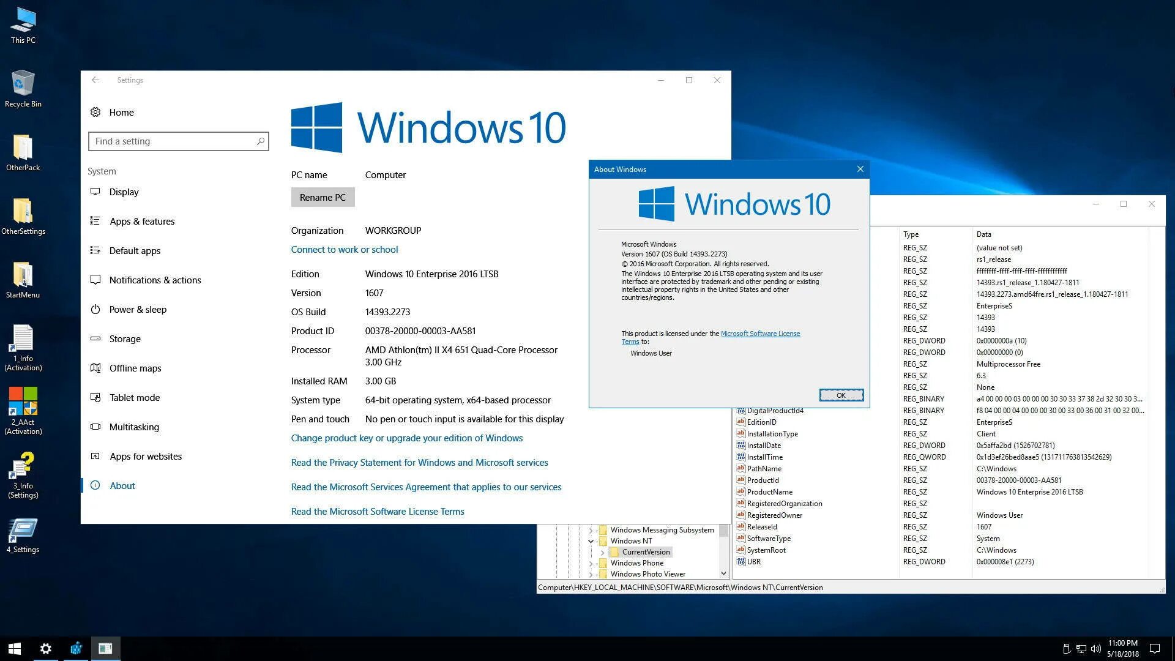Open Connect to work or school link
The width and height of the screenshot is (1175, 661).
344,250
